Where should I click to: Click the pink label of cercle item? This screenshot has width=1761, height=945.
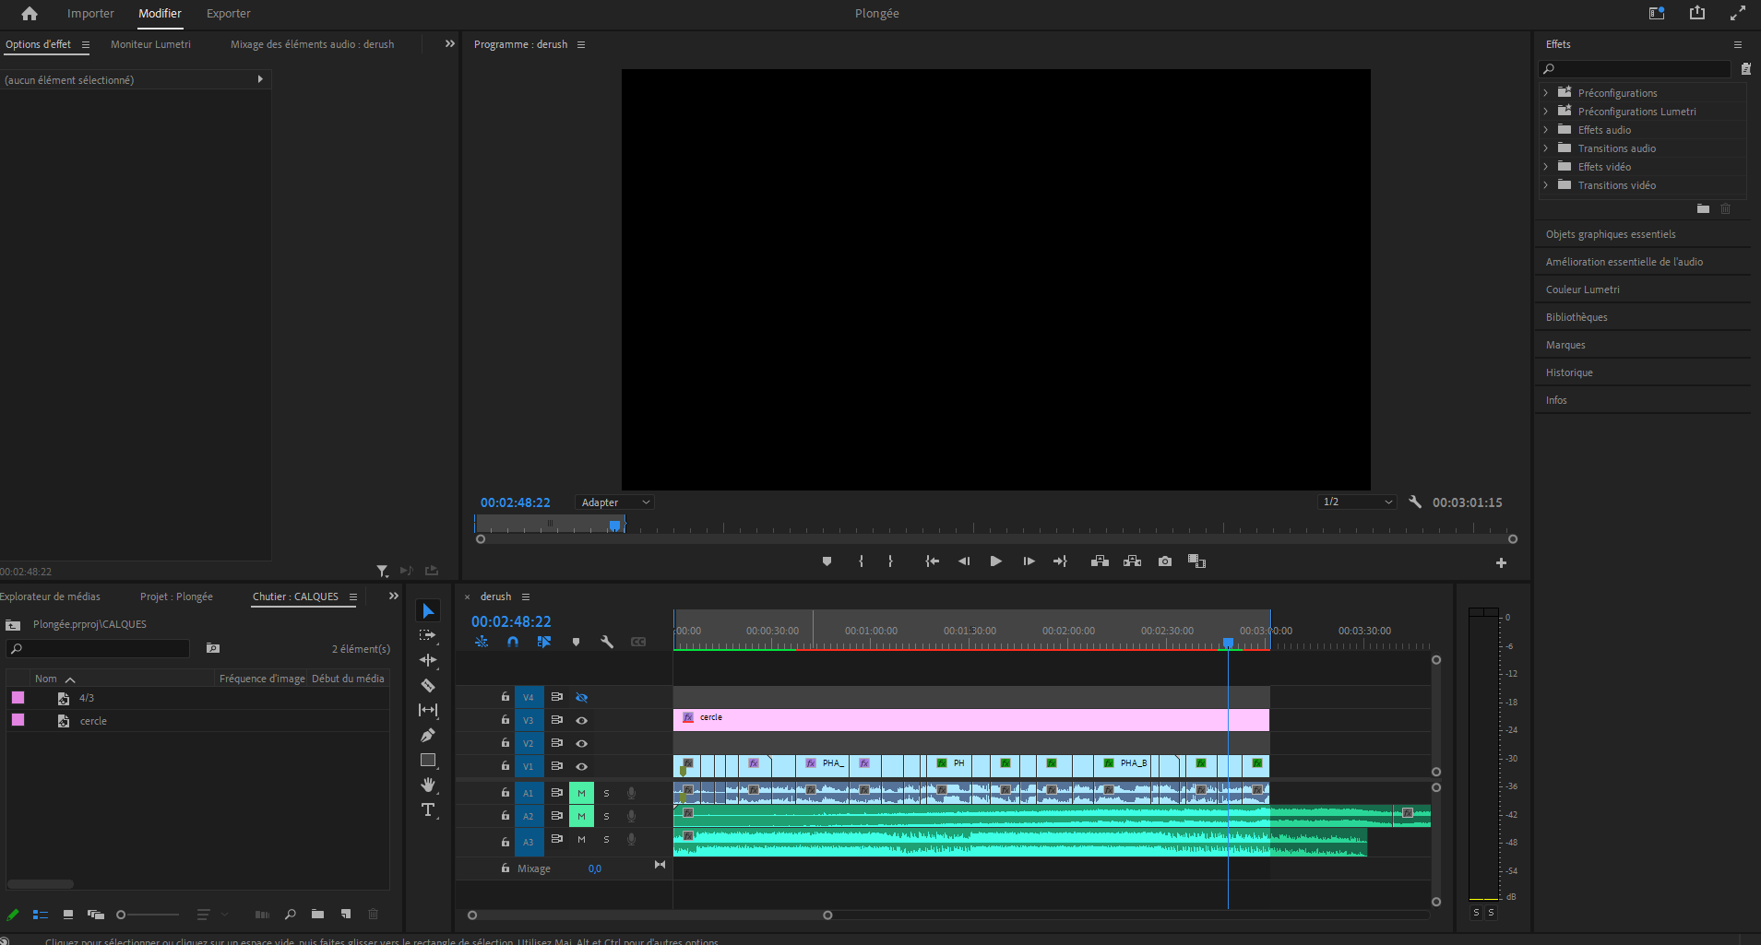point(18,720)
